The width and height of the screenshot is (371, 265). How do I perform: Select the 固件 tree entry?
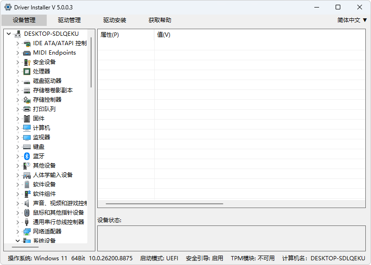pos(39,119)
